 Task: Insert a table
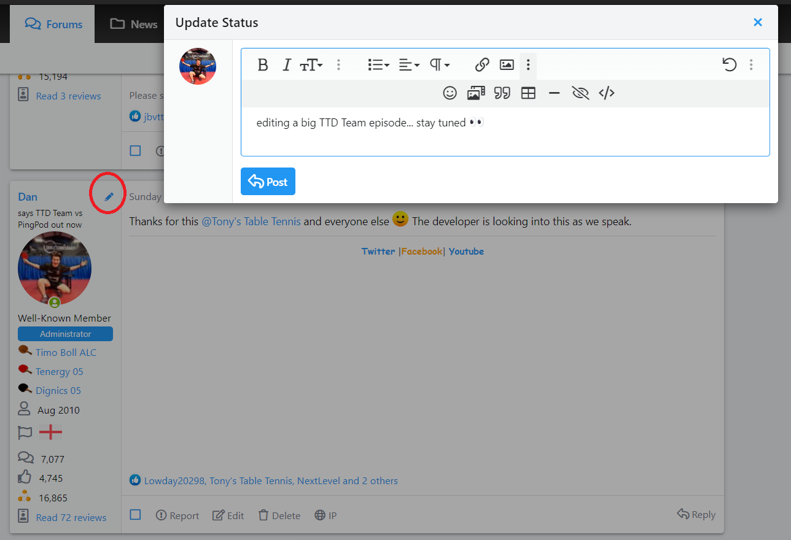pos(528,93)
